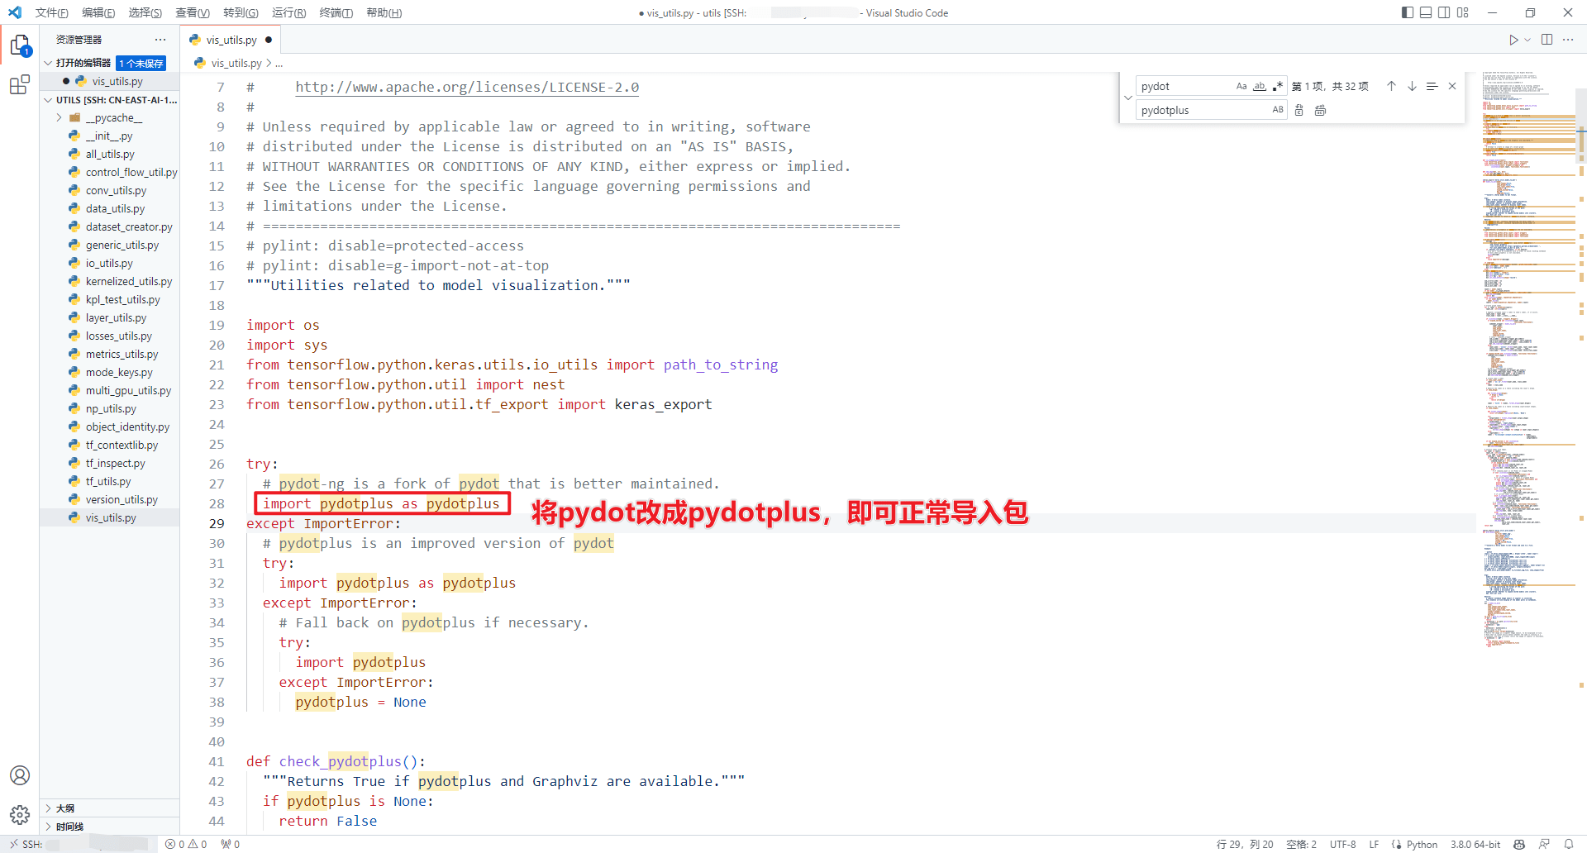
Task: Enable regular expression search option
Action: (1277, 86)
